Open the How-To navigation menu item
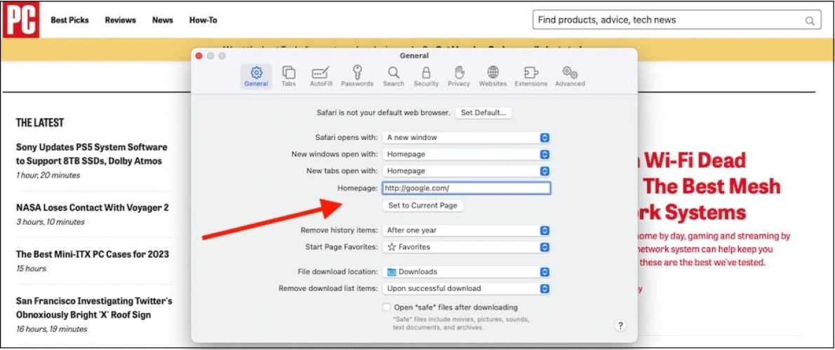The image size is (835, 350). pyautogui.click(x=203, y=20)
